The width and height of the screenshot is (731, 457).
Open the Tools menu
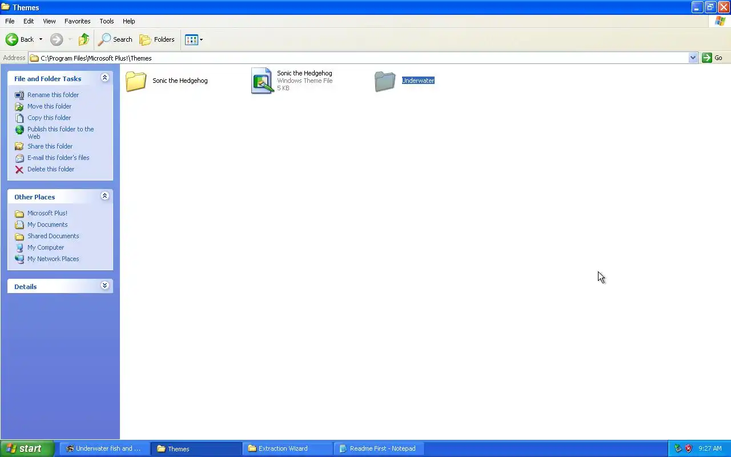coord(107,21)
